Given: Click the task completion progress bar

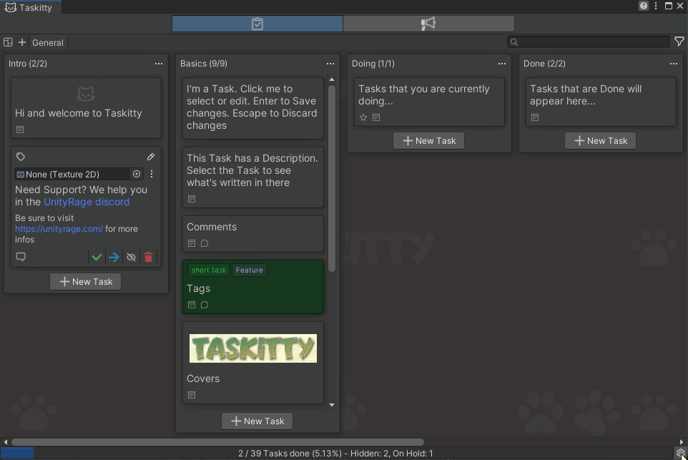Looking at the screenshot, I should [x=337, y=454].
